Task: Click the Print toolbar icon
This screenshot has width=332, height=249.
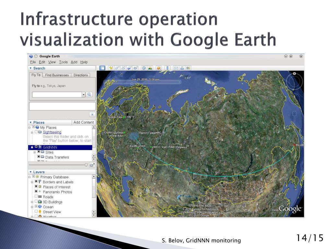Action: click(x=182, y=68)
